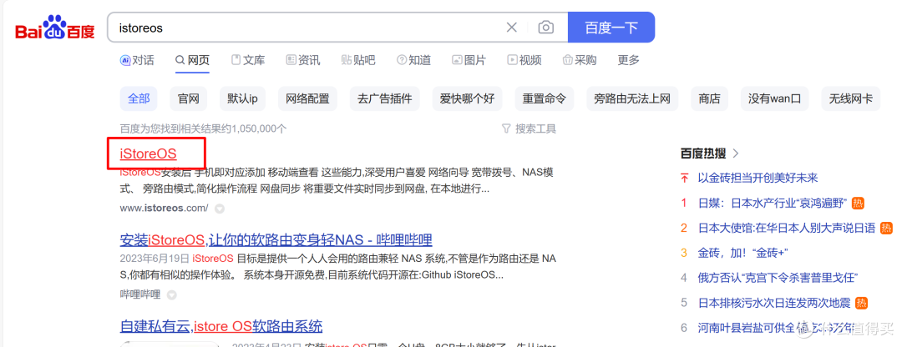Screen dimensions: 902x347
Task: Open hot topic 日媒：日本水产行业"哀鸿遍野"
Action: click(773, 203)
